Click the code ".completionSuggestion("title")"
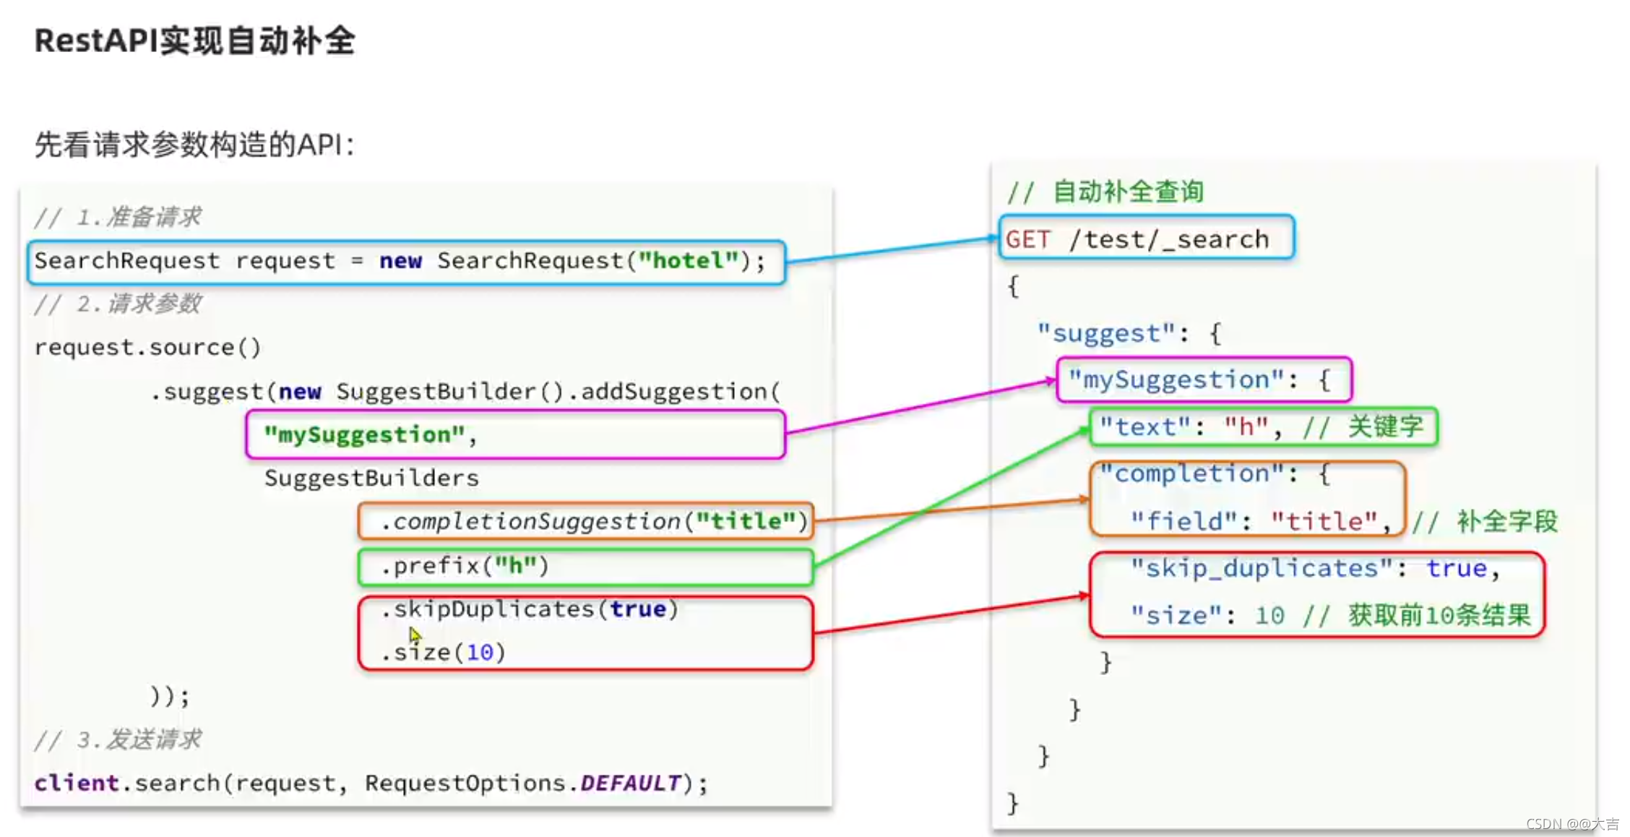1630x837 pixels. [x=594, y=521]
